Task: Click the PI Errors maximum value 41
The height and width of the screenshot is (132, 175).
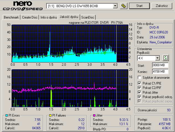Action: coord(39,124)
